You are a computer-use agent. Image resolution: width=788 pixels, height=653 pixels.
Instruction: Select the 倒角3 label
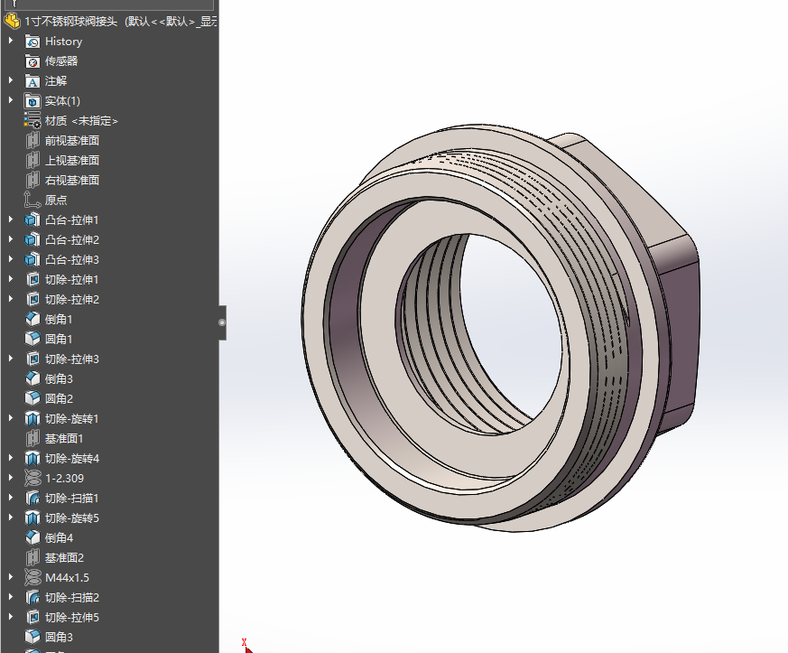59,379
